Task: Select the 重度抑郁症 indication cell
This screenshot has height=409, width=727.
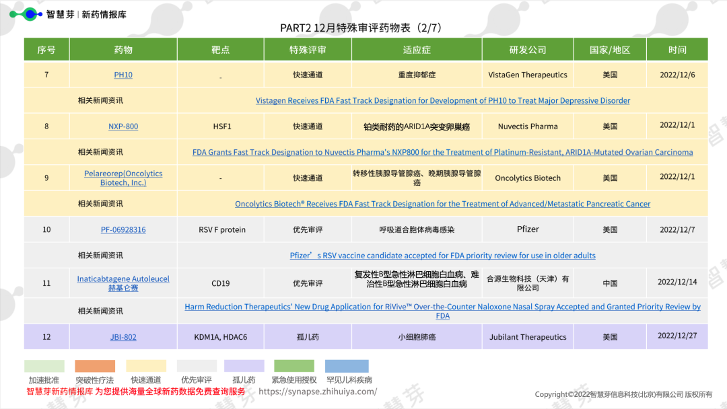Action: point(417,75)
